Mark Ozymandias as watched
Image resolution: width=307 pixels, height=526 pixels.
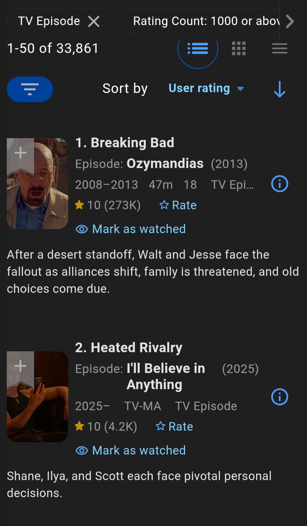(x=130, y=229)
